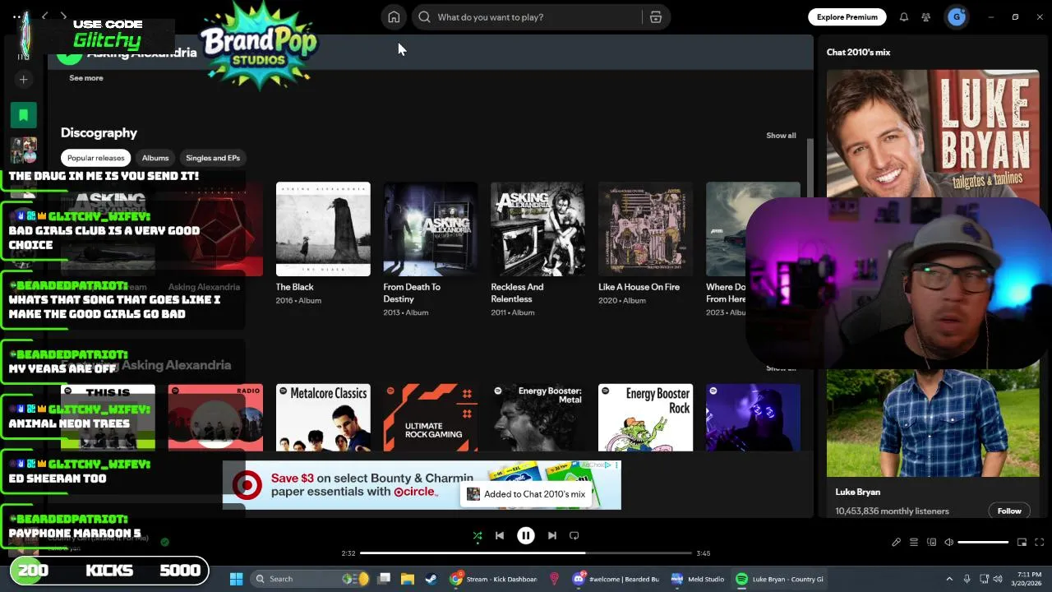Click Show all in Discography
The width and height of the screenshot is (1052, 592).
point(781,136)
